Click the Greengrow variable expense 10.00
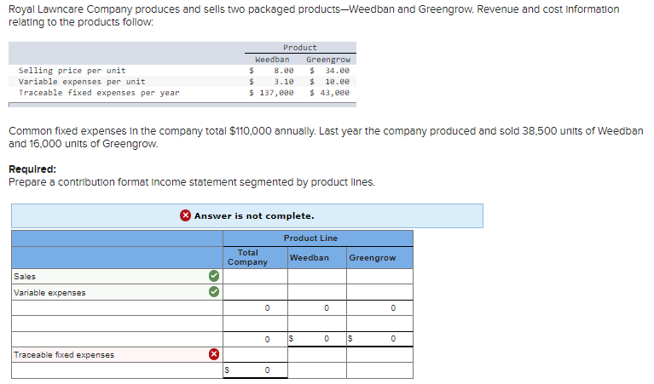The width and height of the screenshot is (654, 384). click(x=338, y=82)
